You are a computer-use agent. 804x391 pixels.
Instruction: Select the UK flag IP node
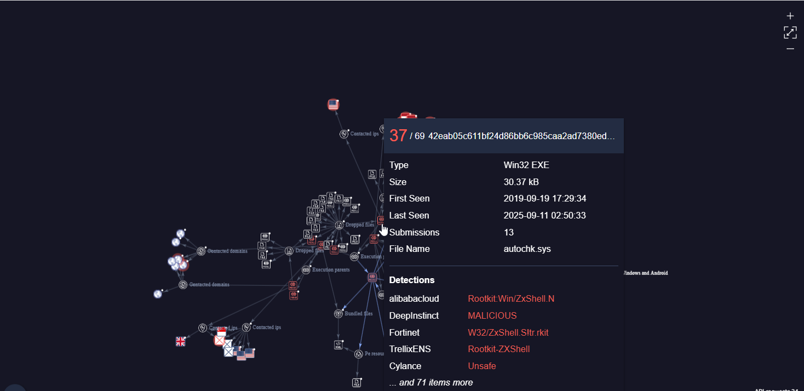click(181, 341)
